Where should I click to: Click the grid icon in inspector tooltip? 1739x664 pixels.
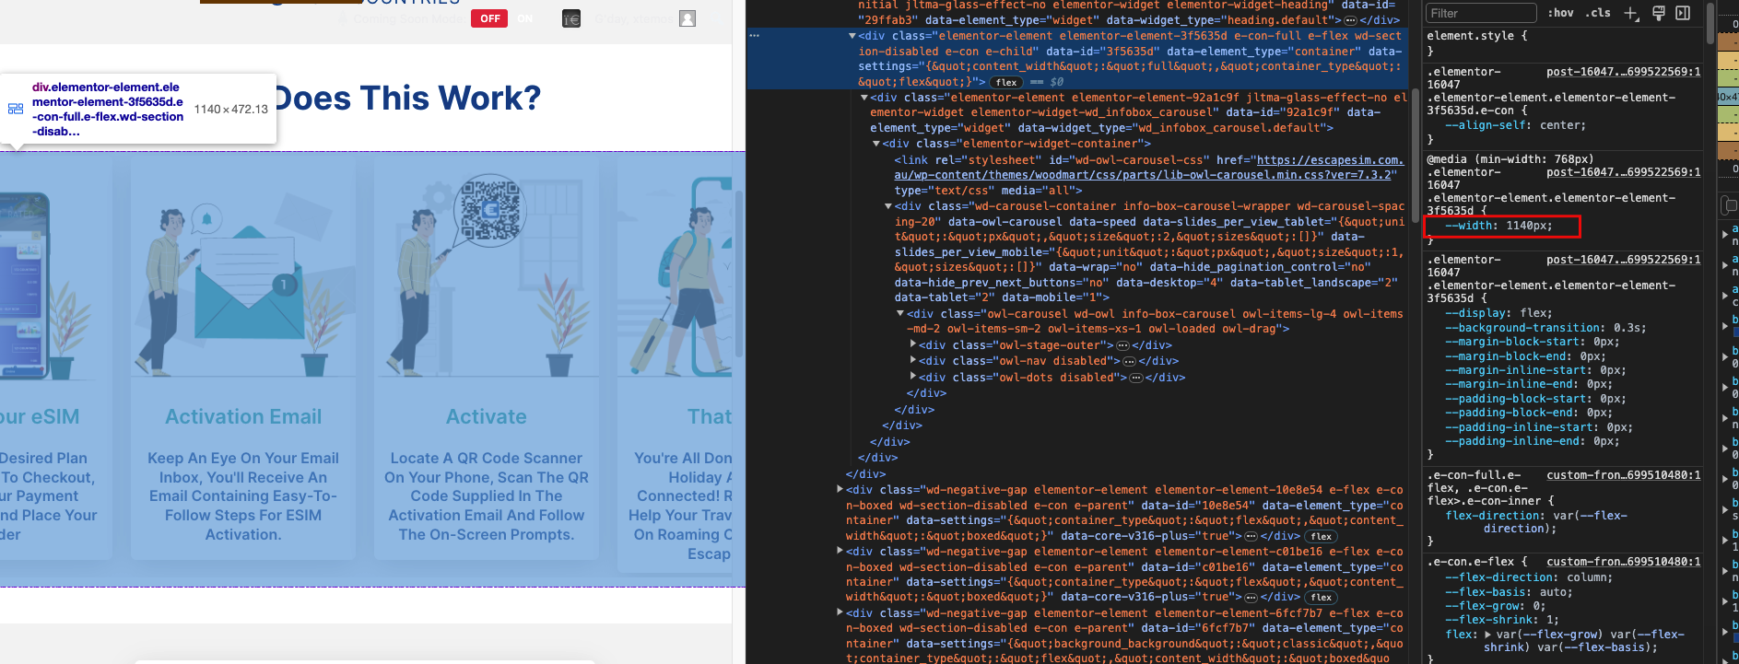coord(16,109)
